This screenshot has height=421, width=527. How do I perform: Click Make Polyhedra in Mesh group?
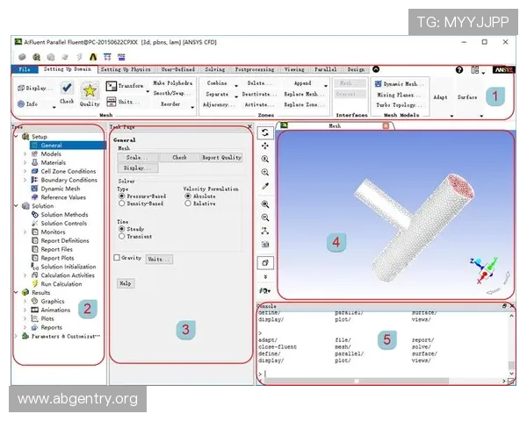173,83
